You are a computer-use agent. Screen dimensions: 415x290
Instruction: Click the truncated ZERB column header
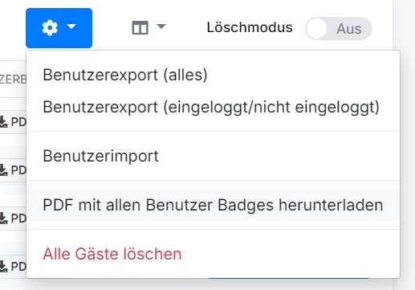pos(13,80)
